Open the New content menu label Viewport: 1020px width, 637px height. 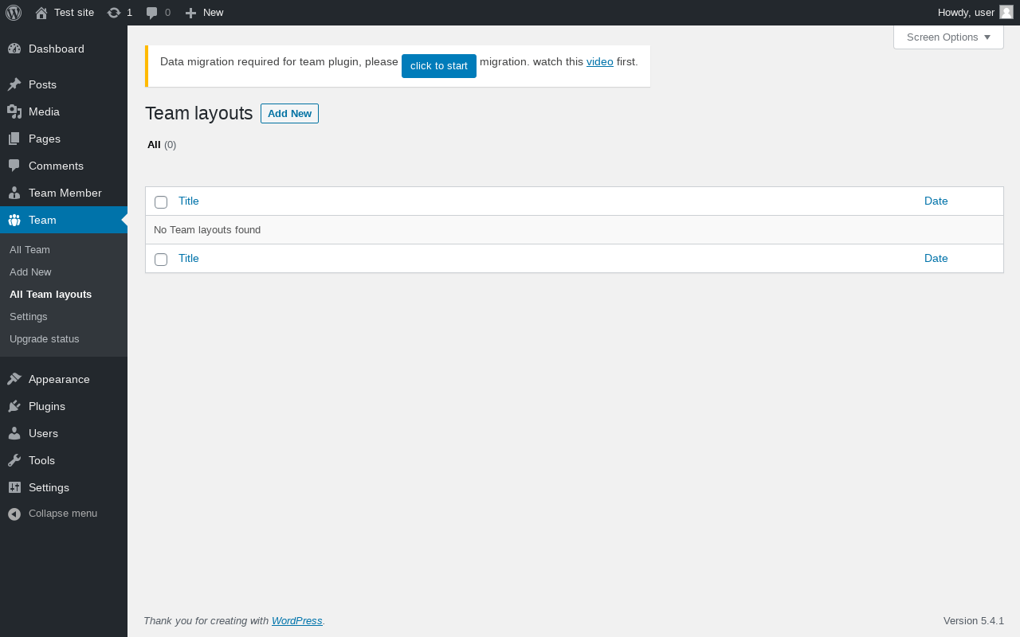(213, 13)
